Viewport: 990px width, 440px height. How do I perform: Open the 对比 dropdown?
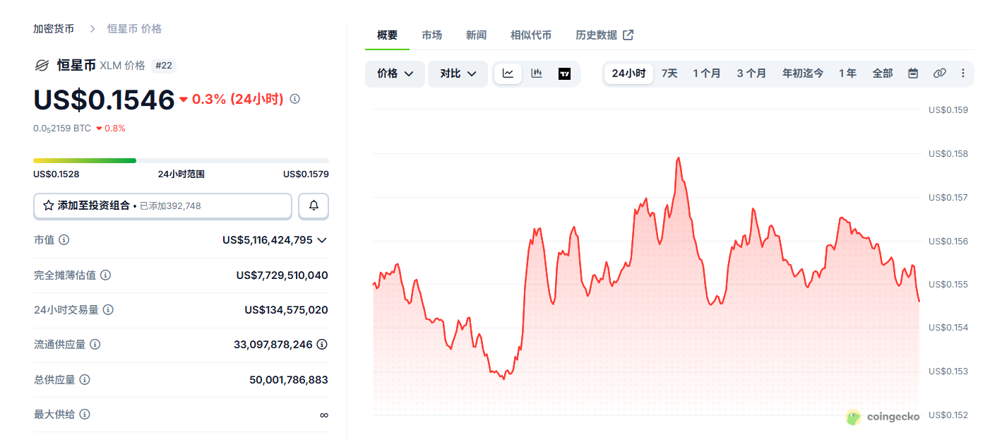(x=458, y=73)
